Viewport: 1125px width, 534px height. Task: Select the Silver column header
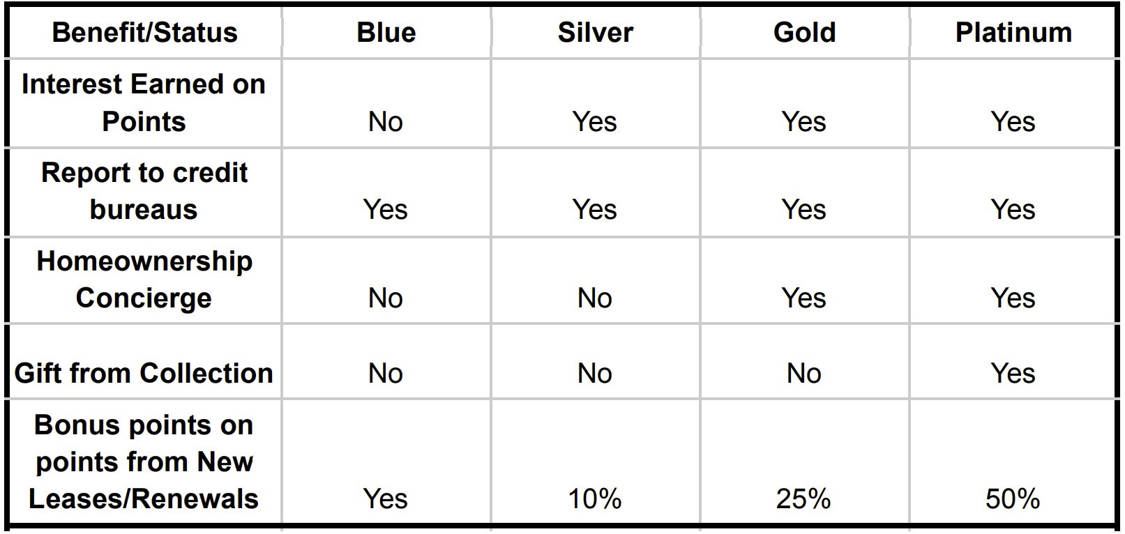point(595,33)
